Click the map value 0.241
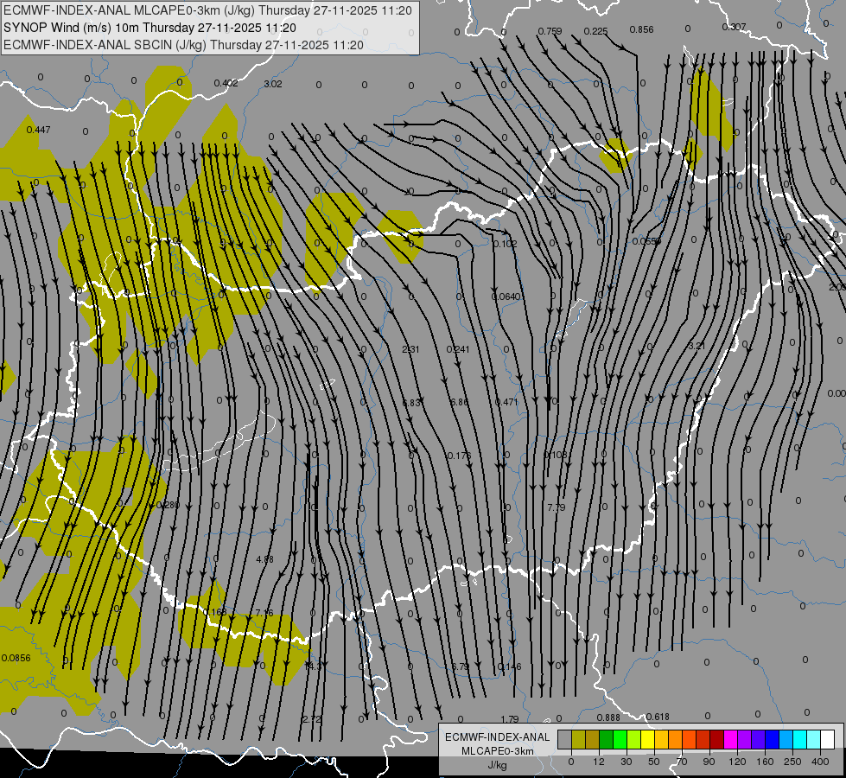This screenshot has width=846, height=778. (458, 349)
